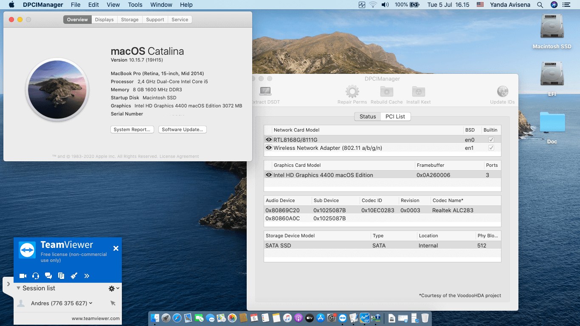Open Spotlight search in menu bar
580x326 pixels.
540,5
